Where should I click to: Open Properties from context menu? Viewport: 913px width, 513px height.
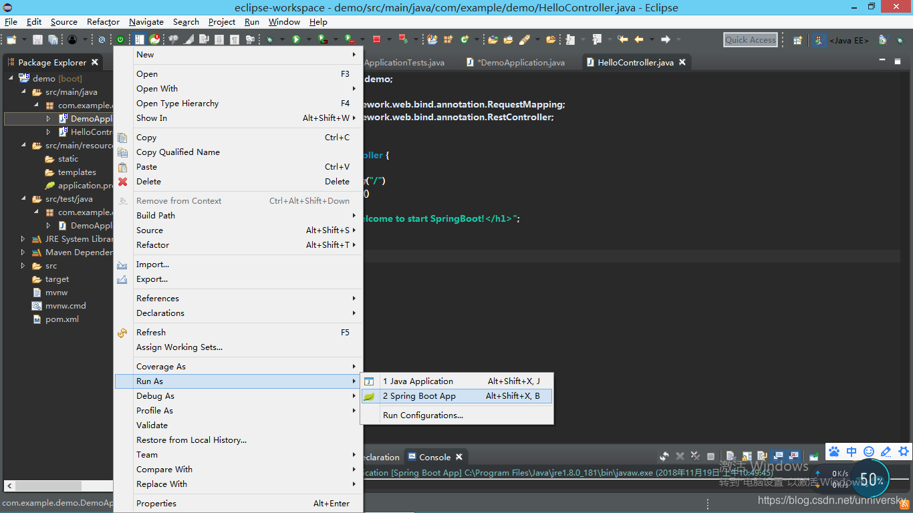[x=238, y=504]
